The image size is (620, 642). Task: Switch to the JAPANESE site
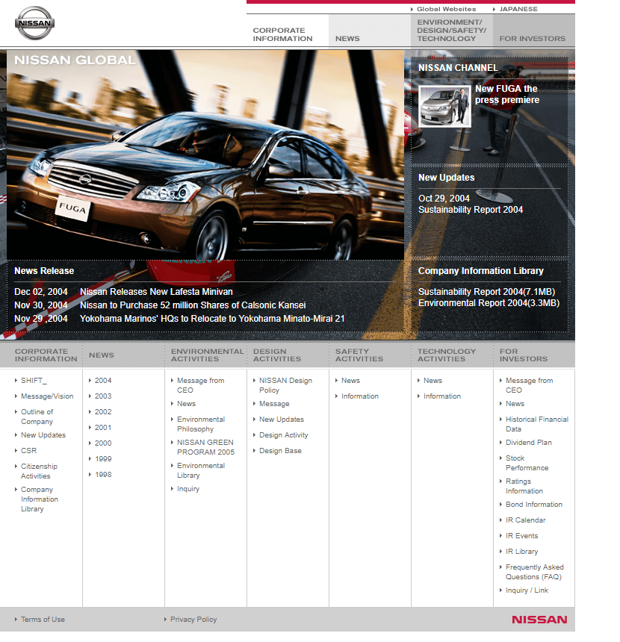click(x=518, y=9)
